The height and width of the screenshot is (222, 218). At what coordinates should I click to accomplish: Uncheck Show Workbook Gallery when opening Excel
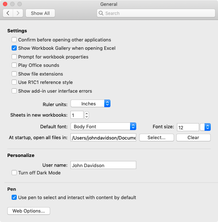pos(14,48)
